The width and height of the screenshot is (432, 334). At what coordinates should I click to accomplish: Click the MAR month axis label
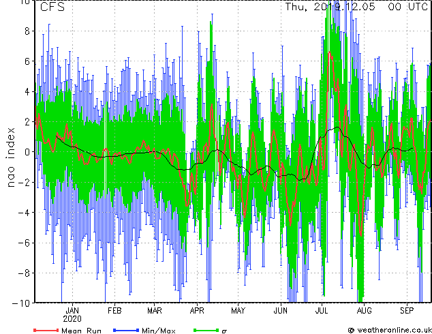(154, 311)
